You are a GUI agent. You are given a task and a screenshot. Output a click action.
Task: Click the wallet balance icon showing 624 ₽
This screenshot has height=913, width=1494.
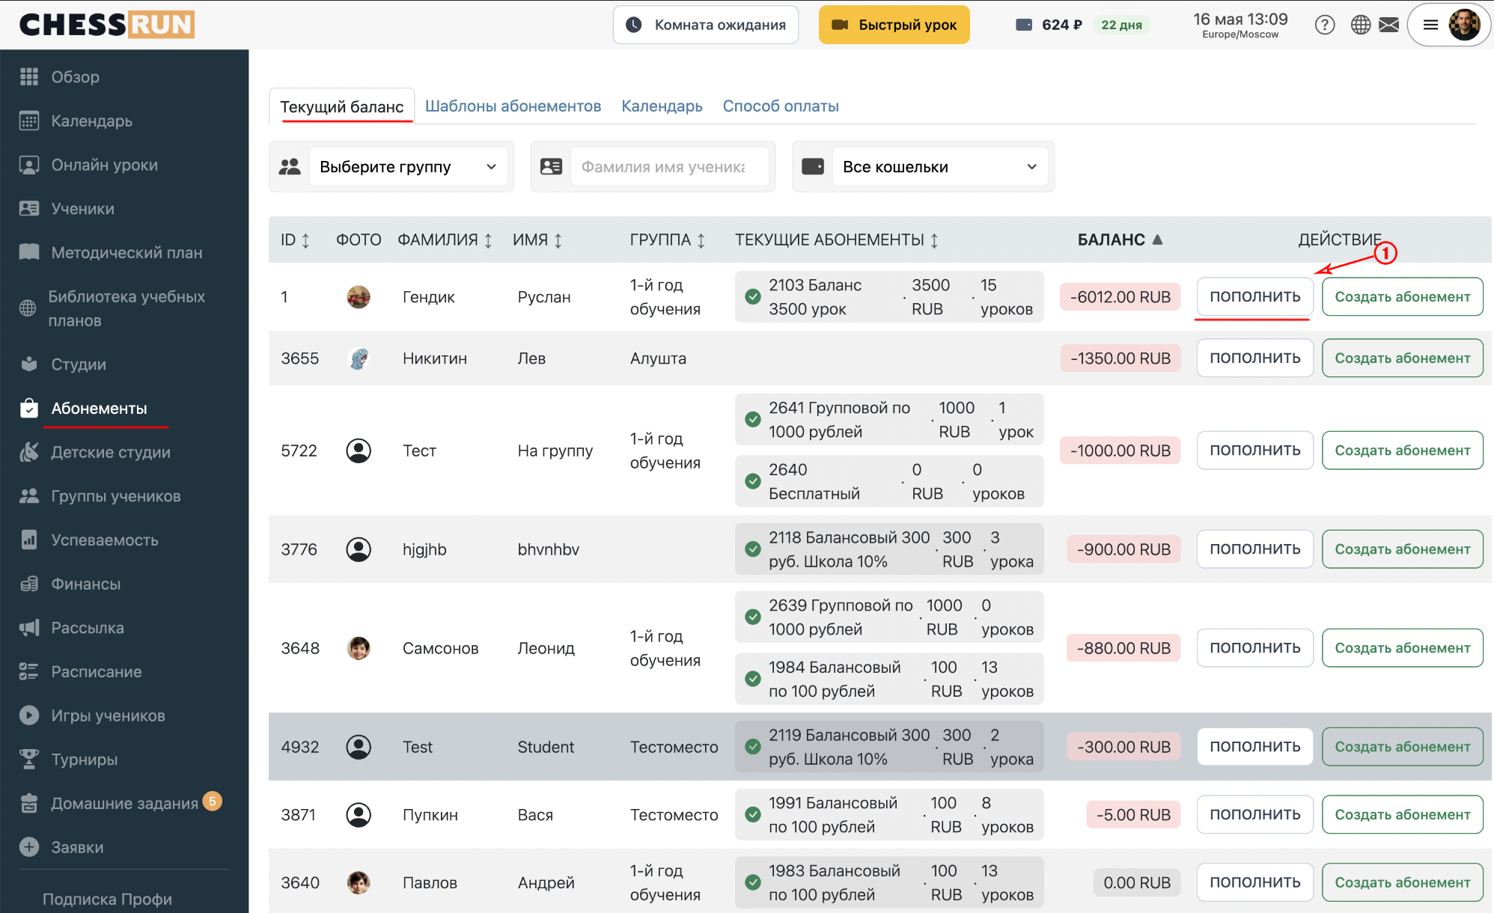pyautogui.click(x=1023, y=25)
